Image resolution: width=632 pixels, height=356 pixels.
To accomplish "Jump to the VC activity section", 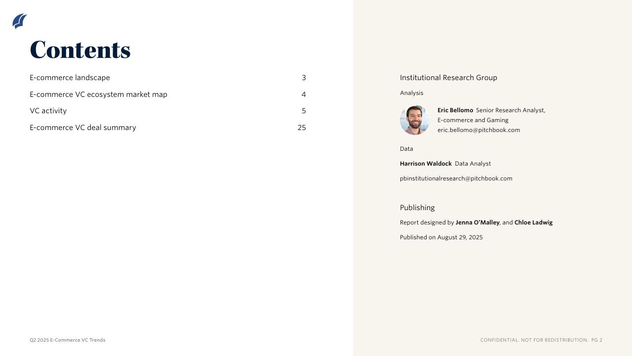I will point(48,111).
